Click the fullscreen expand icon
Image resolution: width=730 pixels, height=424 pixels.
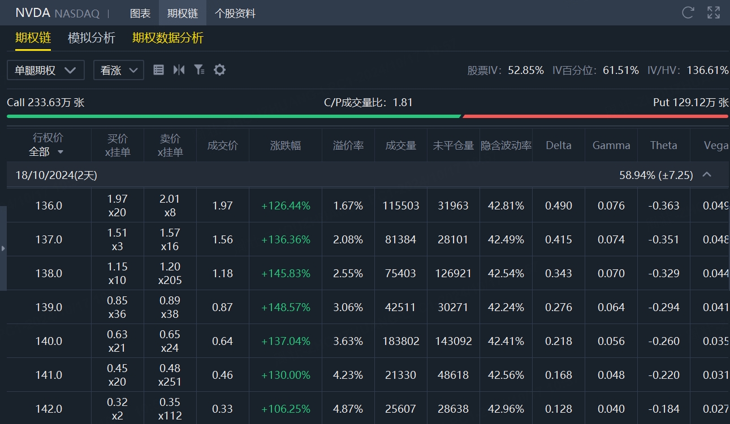(x=714, y=12)
